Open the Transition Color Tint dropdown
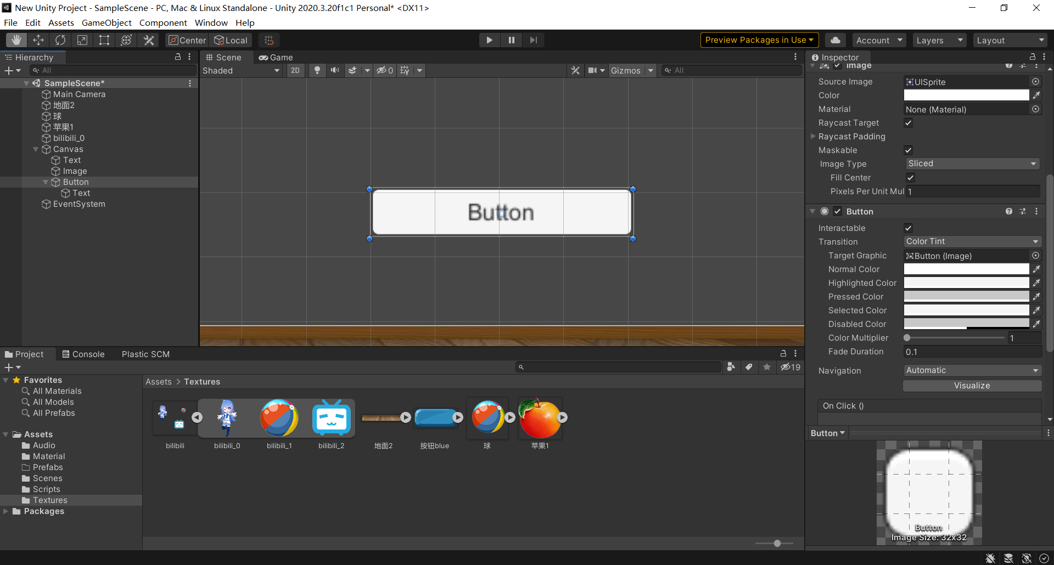 click(x=972, y=242)
